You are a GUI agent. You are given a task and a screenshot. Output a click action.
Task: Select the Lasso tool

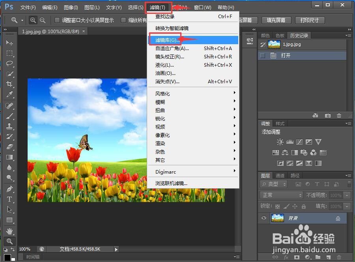9,64
